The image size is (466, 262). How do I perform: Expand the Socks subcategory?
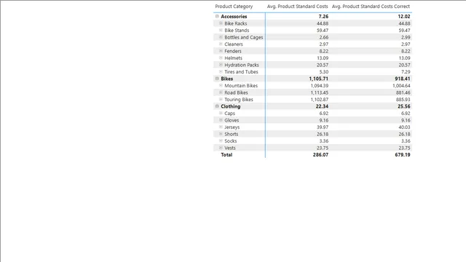(x=221, y=140)
